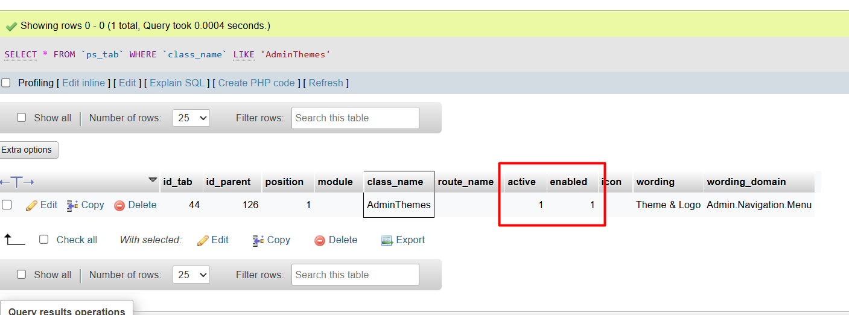This screenshot has height=315, width=849.
Task: Enable the Profiling checkbox
Action: (6, 83)
